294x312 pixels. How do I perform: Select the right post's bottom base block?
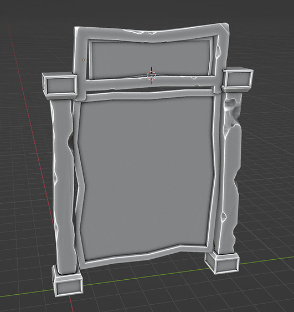coord(222,262)
